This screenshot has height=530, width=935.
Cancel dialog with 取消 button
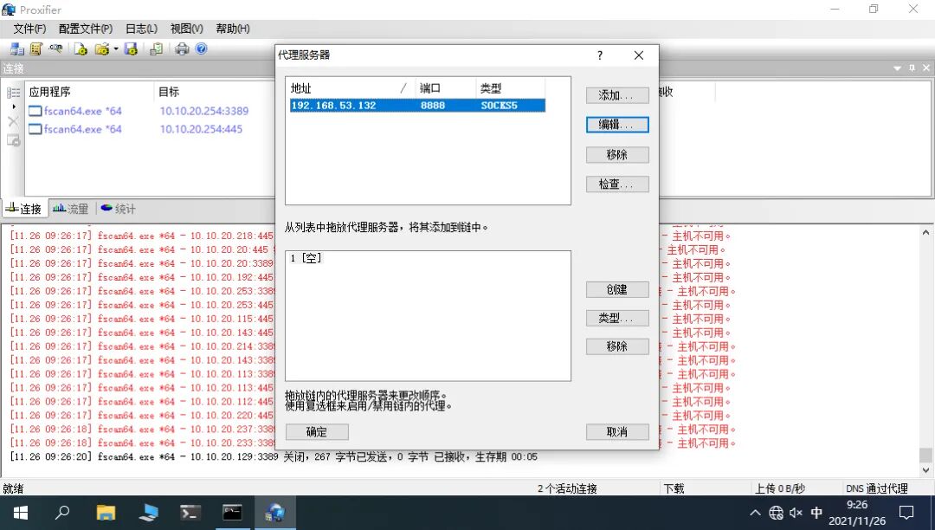click(617, 431)
